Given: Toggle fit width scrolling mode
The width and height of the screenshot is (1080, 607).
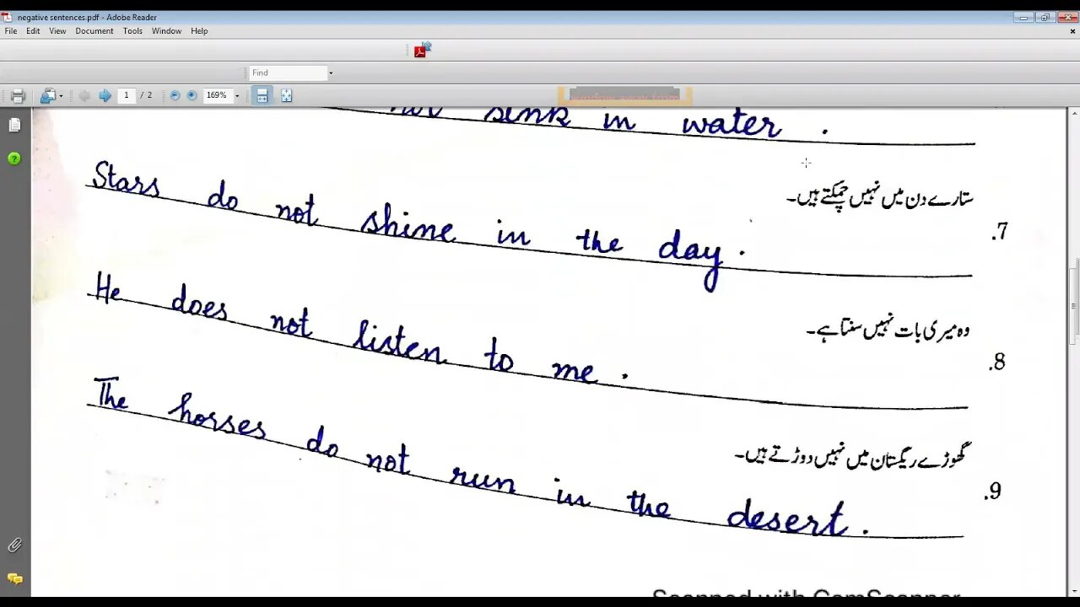Looking at the screenshot, I should click(262, 96).
